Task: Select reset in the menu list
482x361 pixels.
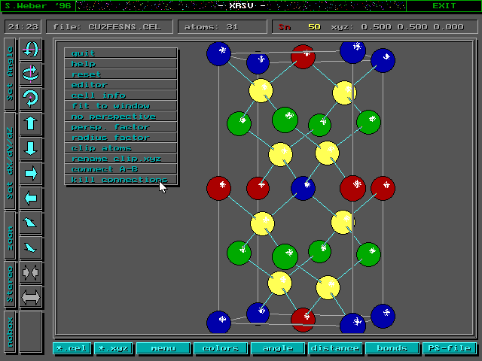Action: pos(120,74)
